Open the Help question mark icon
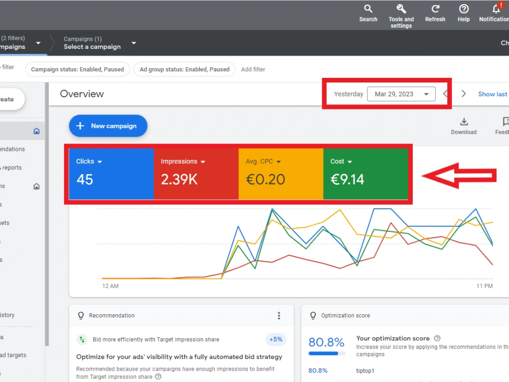The image size is (509, 382). 464,9
